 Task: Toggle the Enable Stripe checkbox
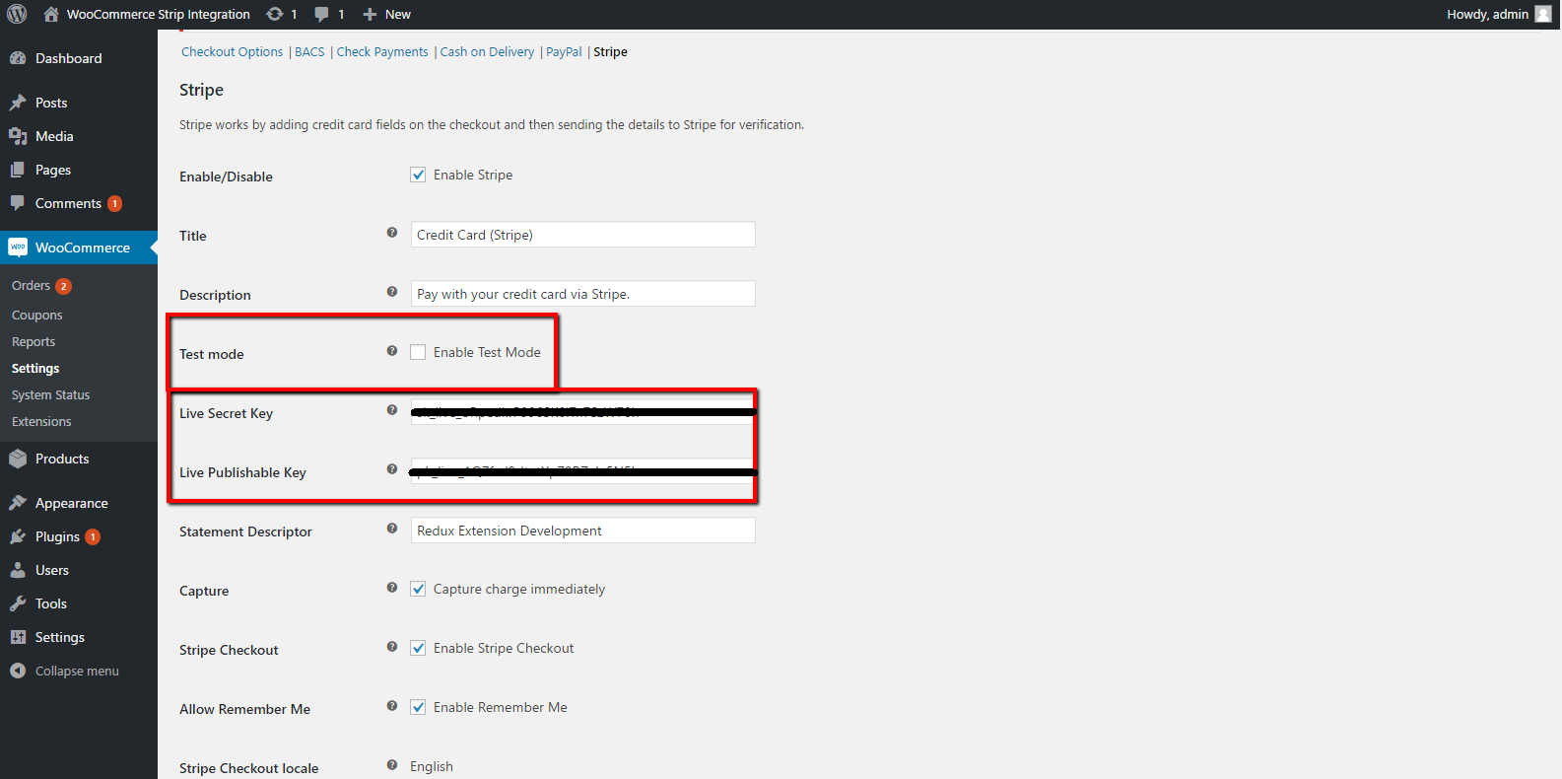point(418,175)
